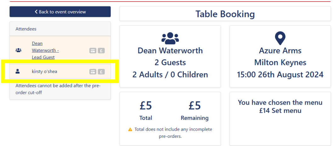Click the card icon on kirsty o'shea's row
The height and width of the screenshot is (146, 333).
tap(93, 72)
